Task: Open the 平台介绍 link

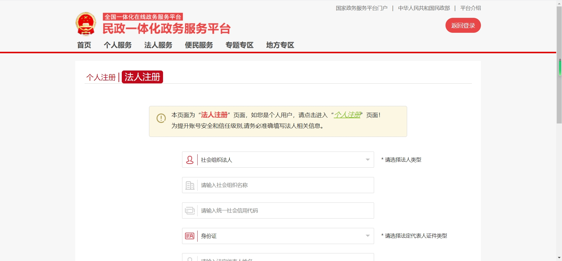Action: pos(470,8)
